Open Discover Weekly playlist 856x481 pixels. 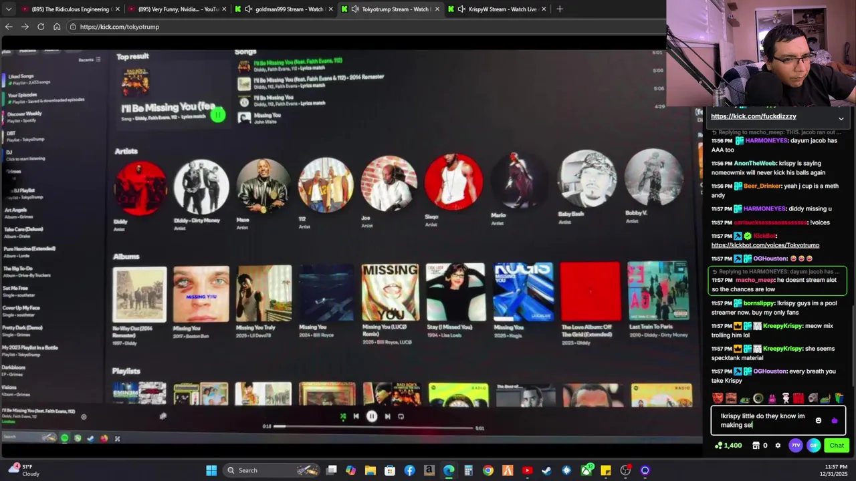23,116
